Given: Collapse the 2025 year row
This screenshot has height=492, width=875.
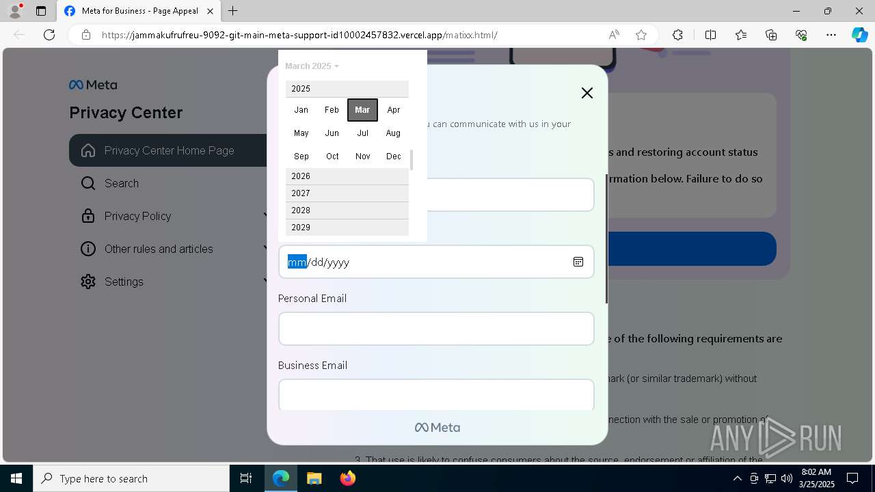Looking at the screenshot, I should pyautogui.click(x=347, y=89).
